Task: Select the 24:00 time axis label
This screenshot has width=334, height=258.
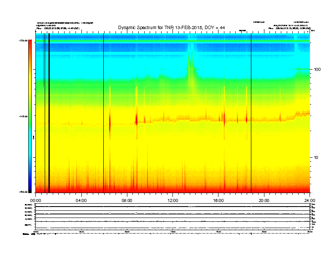Action: (x=310, y=201)
